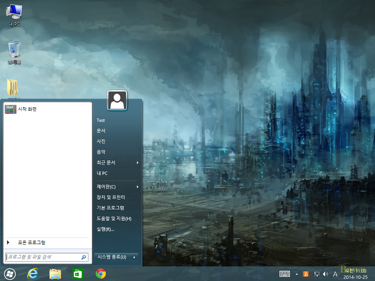Open 내 PC in the start menu
The image size is (375, 281).
(102, 173)
